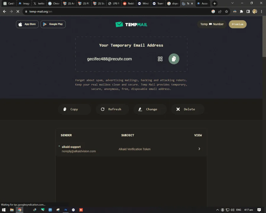Screen dimensions: 266x213
Task: Click the Alkaid Verification Token subject
Action: coord(134,149)
